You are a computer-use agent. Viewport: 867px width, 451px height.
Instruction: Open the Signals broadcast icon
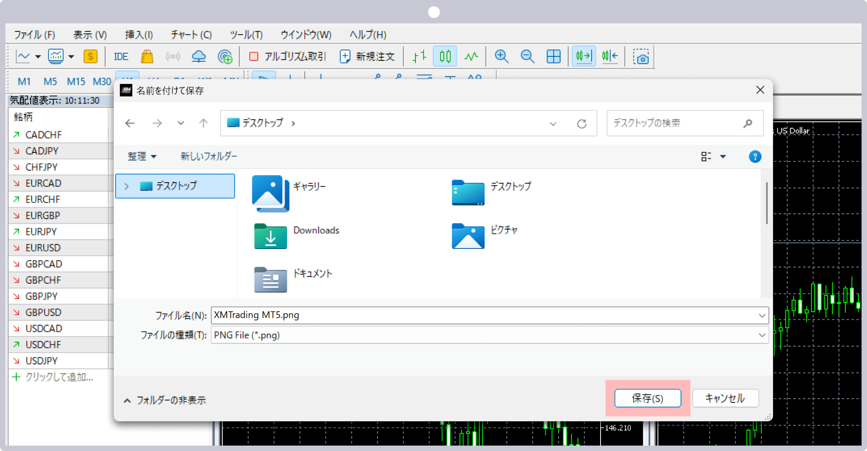[173, 56]
